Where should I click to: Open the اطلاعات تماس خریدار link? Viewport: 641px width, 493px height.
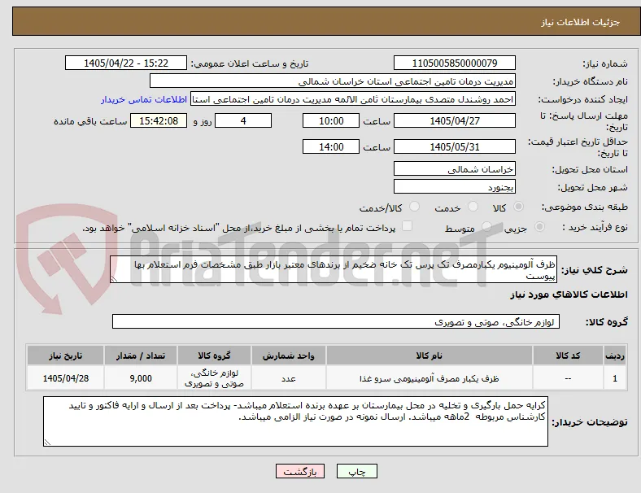(144, 99)
